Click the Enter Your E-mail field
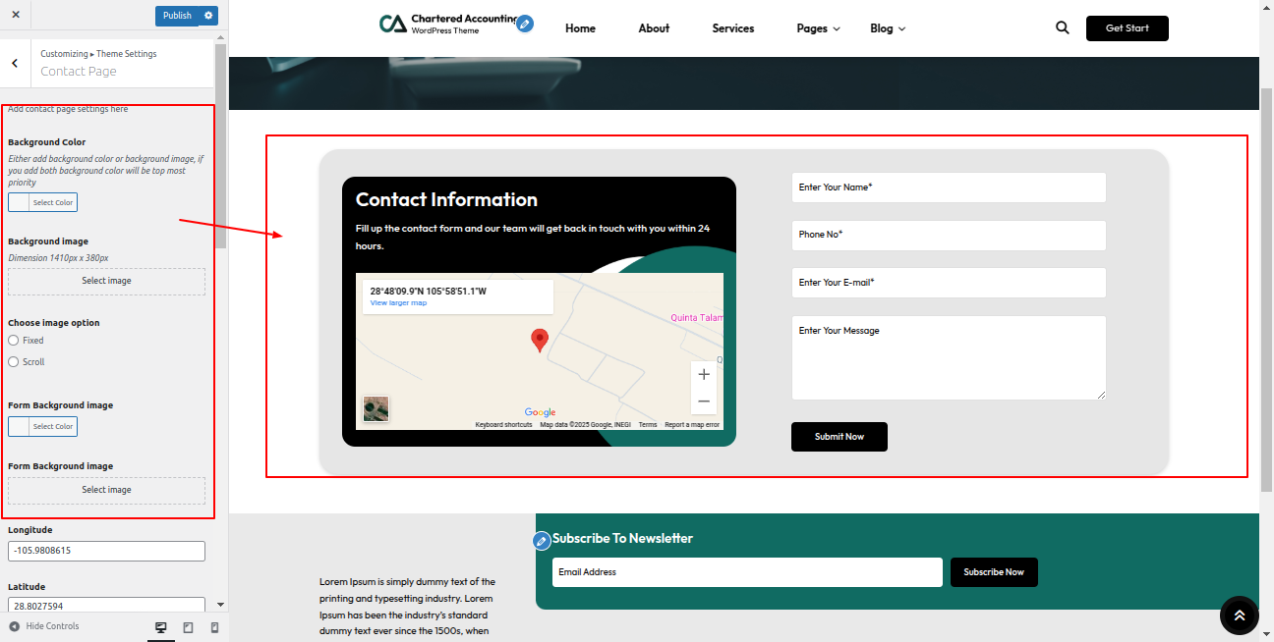 click(x=948, y=283)
